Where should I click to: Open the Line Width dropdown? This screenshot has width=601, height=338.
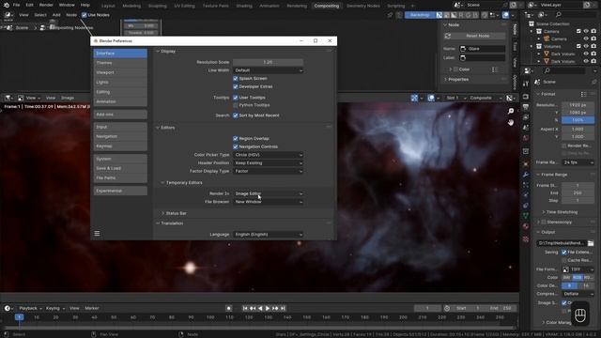pos(268,70)
